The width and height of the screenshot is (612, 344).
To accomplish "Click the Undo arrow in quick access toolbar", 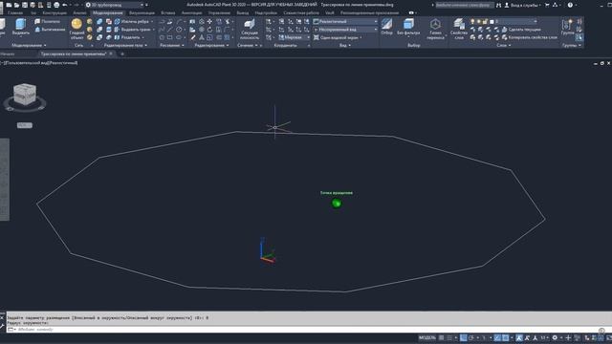I will [65, 5].
